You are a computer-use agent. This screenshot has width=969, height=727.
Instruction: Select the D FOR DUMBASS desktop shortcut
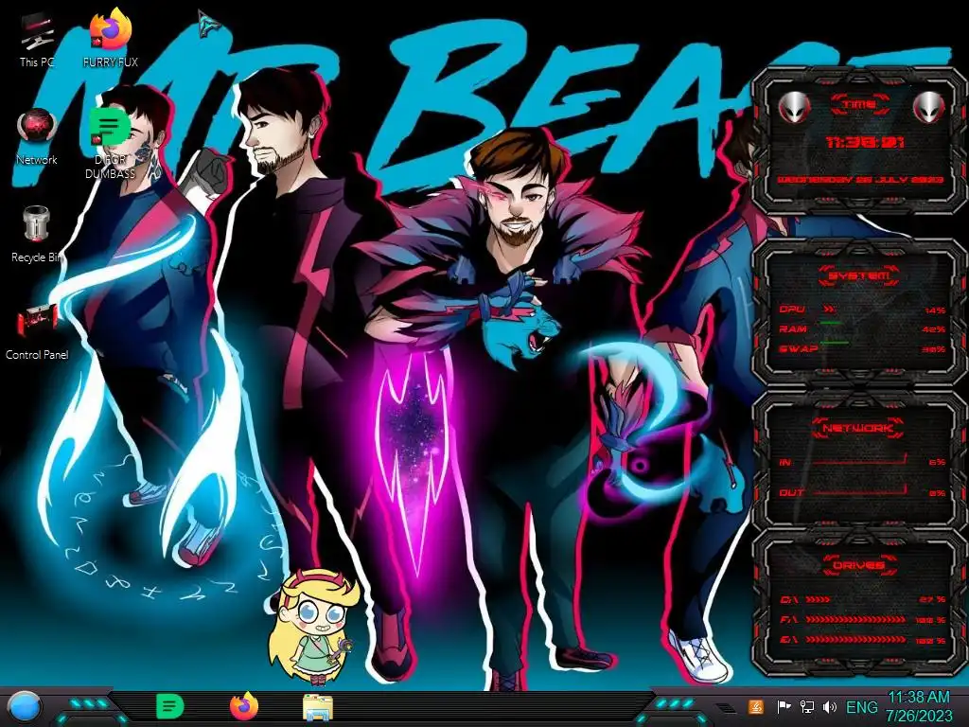point(110,143)
